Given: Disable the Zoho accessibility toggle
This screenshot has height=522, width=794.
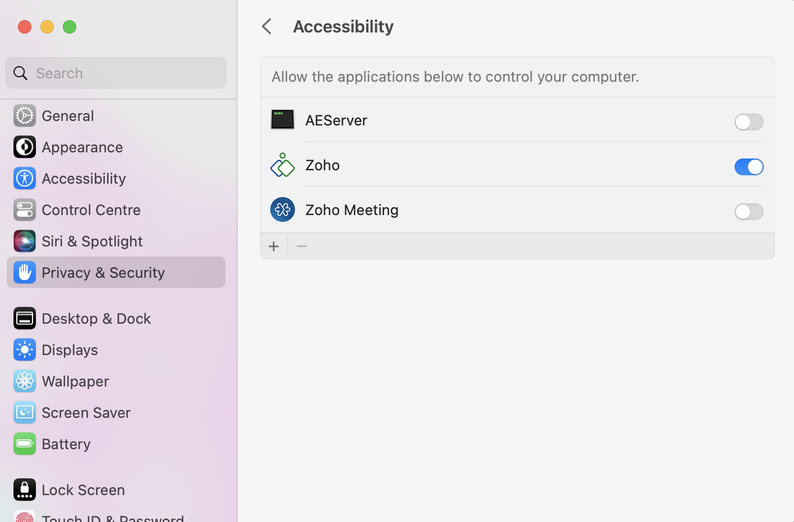Looking at the screenshot, I should click(x=749, y=167).
